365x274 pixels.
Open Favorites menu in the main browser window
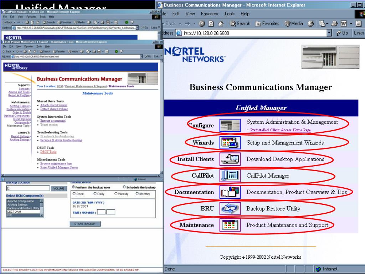pos(209,14)
